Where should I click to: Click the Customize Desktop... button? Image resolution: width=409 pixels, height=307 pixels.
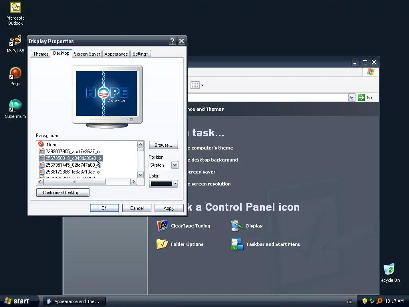pos(63,192)
